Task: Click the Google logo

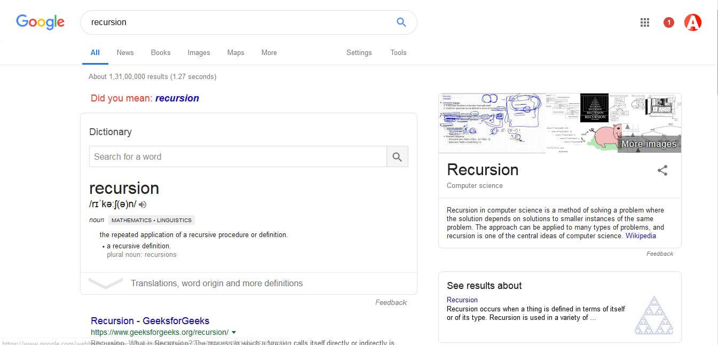Action: [x=40, y=22]
